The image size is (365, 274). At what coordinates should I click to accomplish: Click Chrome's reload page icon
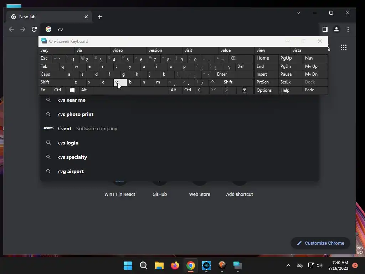[x=34, y=29]
